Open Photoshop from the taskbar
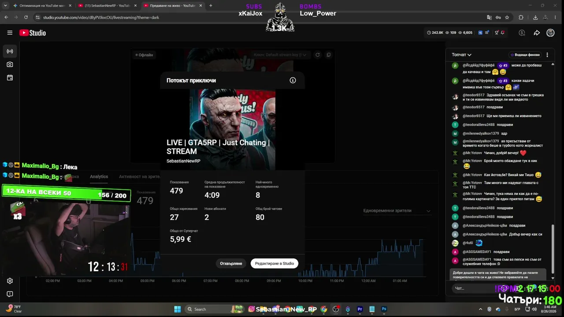The height and width of the screenshot is (317, 564). click(x=384, y=309)
